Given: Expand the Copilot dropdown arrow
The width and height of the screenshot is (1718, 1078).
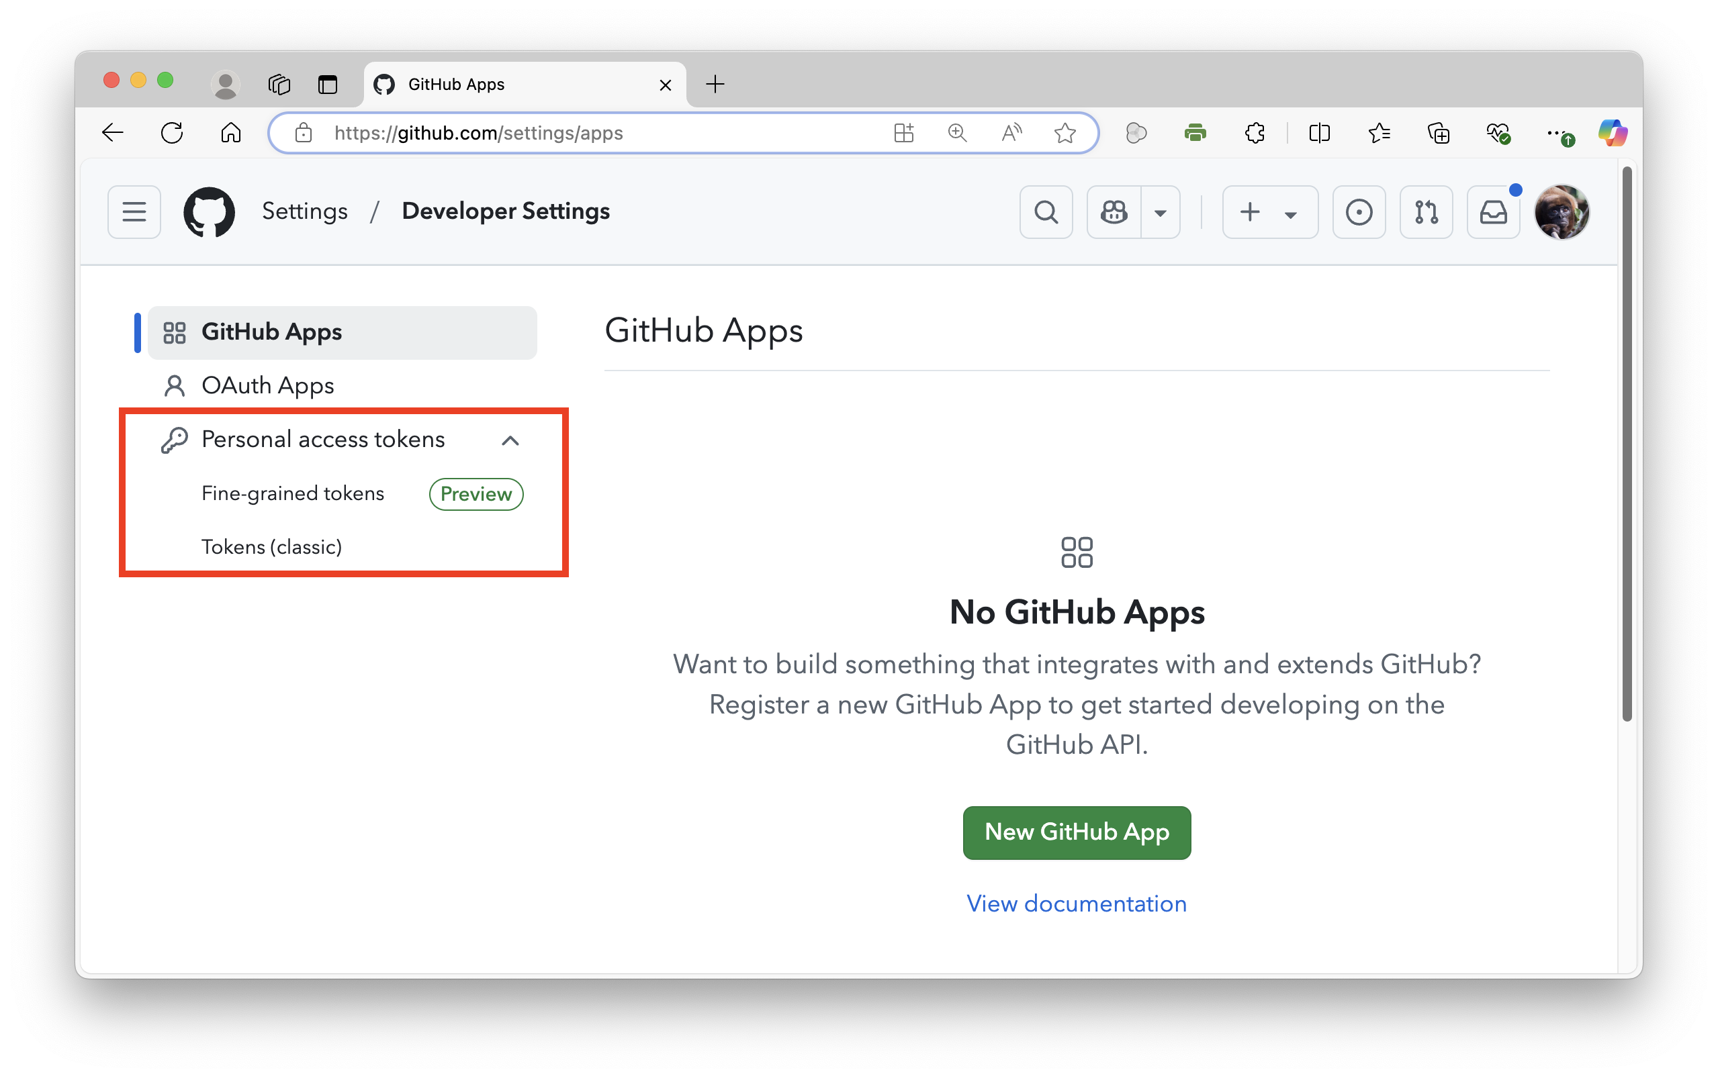Looking at the screenshot, I should point(1161,213).
